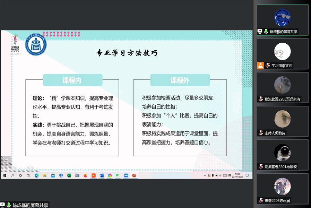This screenshot has width=312, height=208.
Task: Click the Windows Search magnifier button
Action: pyautogui.click(x=12, y=175)
